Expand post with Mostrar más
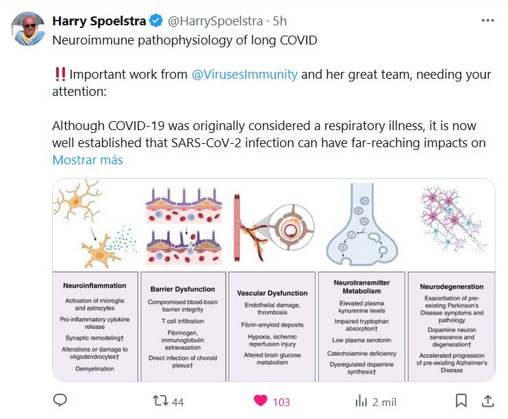The height and width of the screenshot is (419, 508). coord(88,160)
